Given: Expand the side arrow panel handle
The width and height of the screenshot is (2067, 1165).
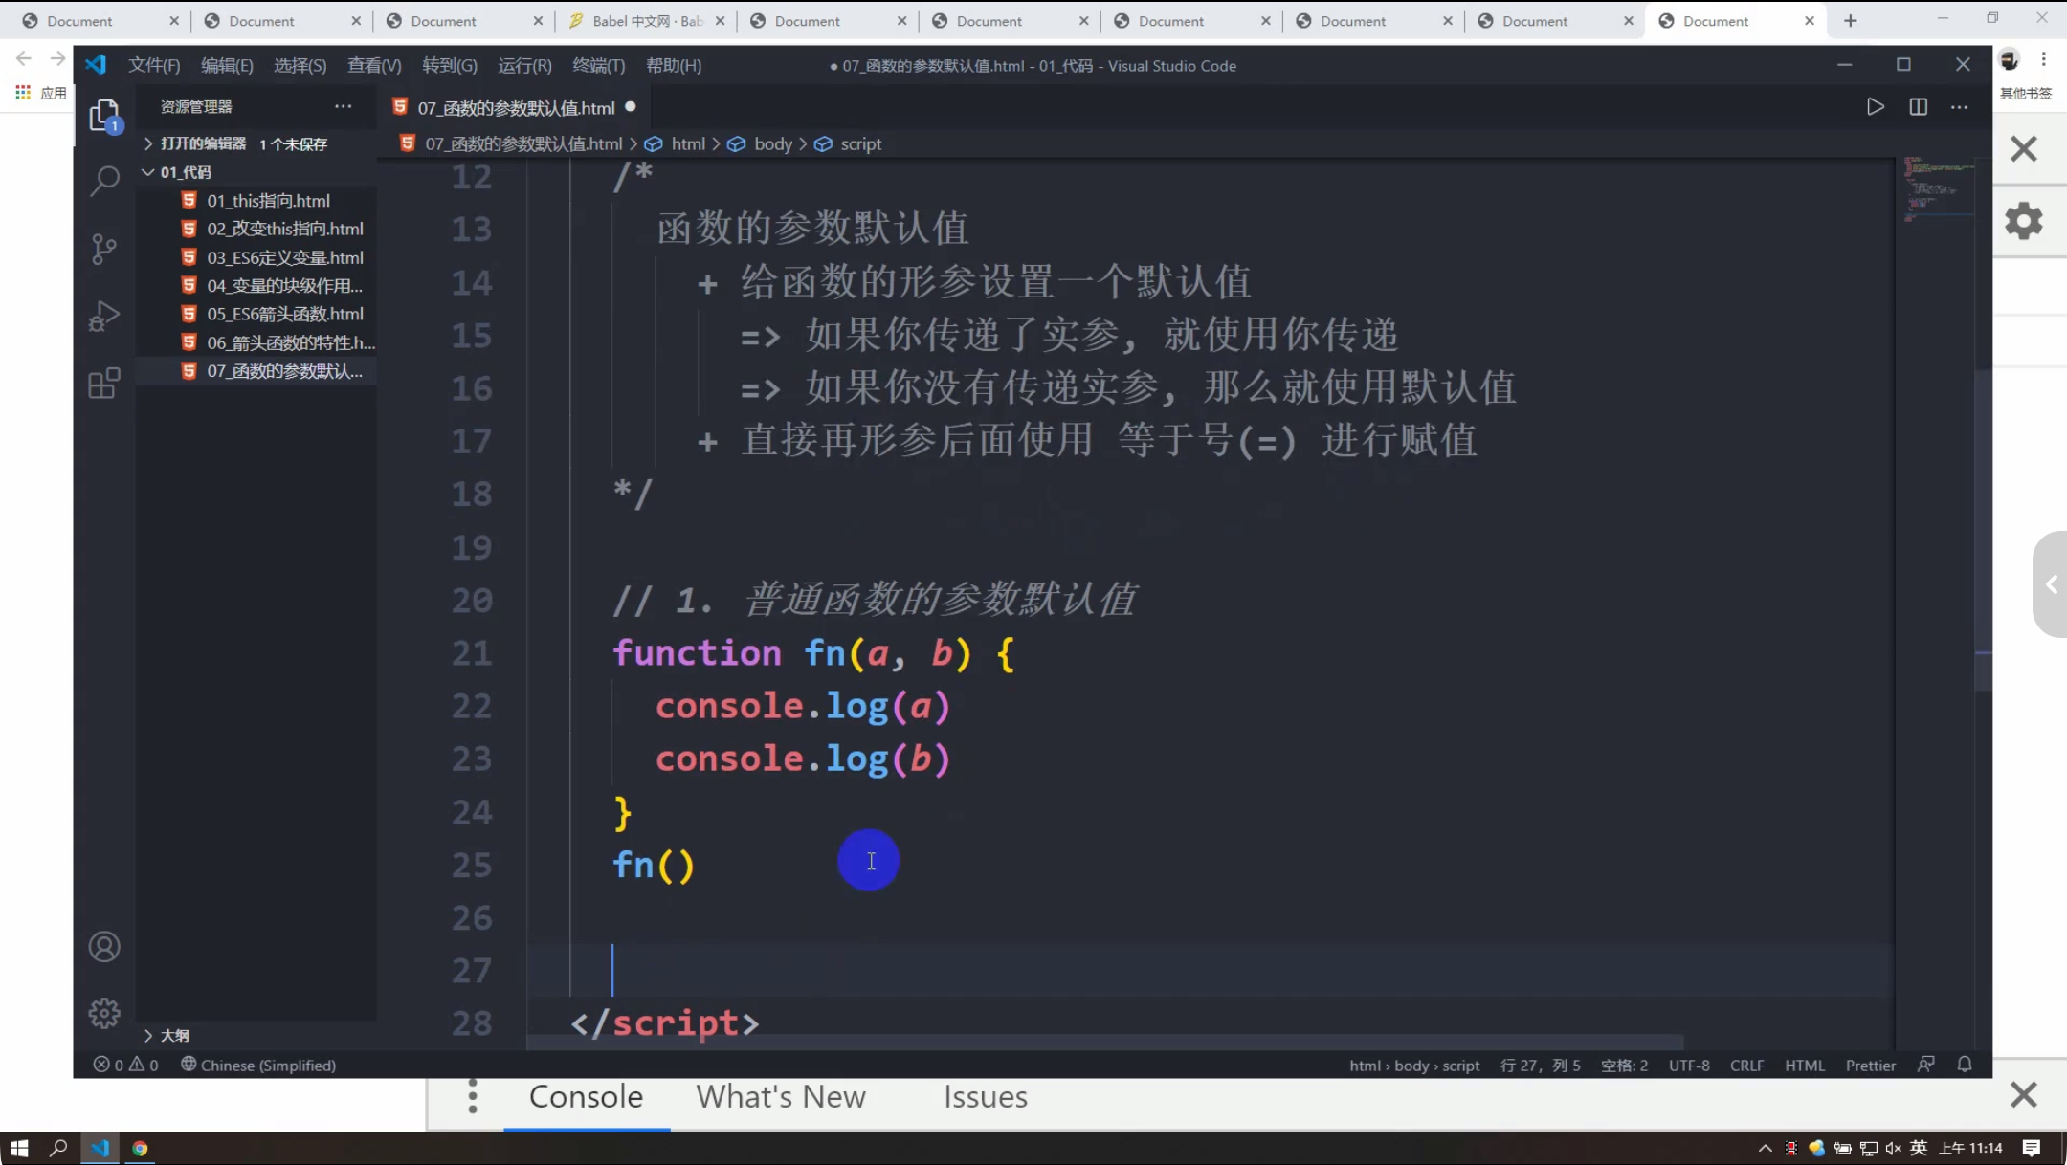Looking at the screenshot, I should pyautogui.click(x=2051, y=584).
